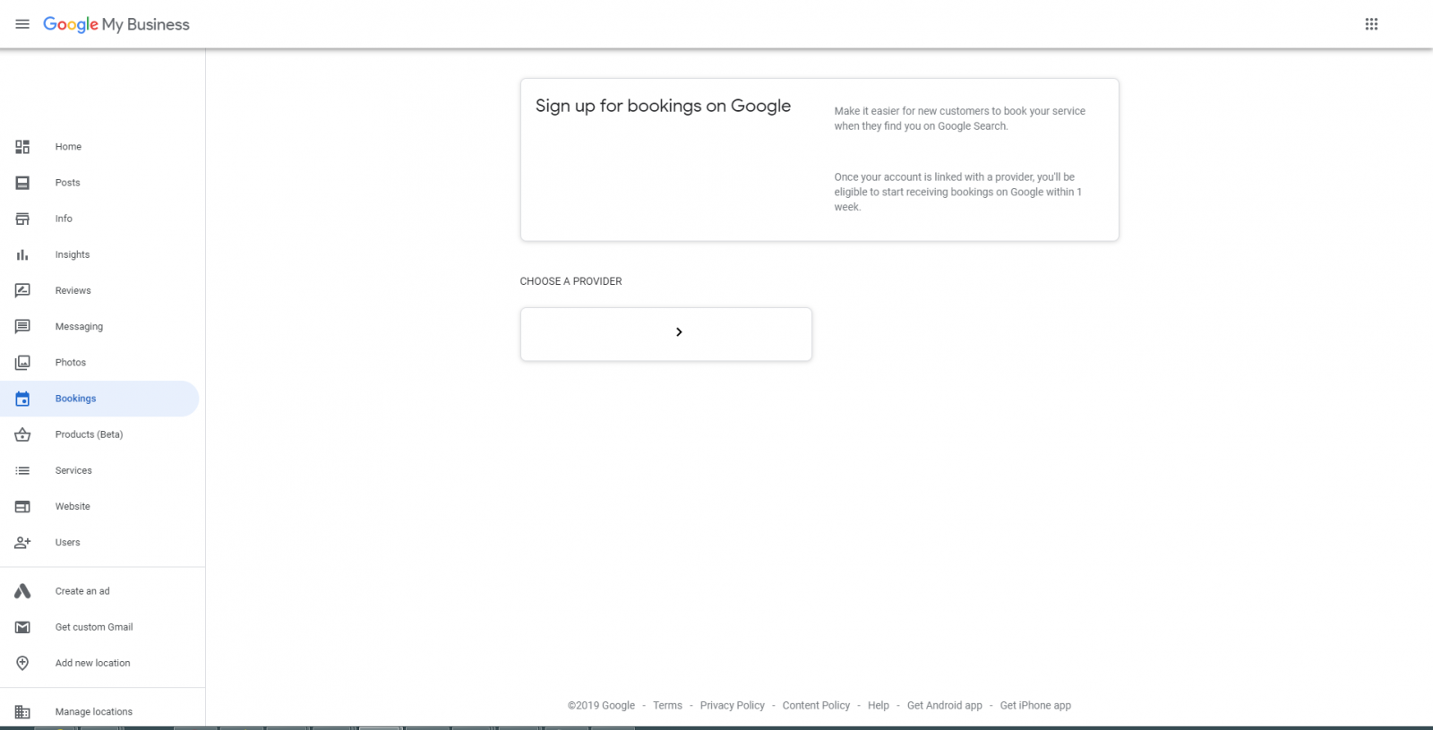Select Insights in the sidebar

(x=72, y=255)
